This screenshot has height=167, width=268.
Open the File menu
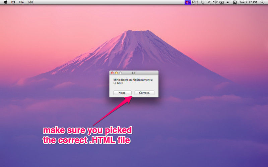click(21, 2)
